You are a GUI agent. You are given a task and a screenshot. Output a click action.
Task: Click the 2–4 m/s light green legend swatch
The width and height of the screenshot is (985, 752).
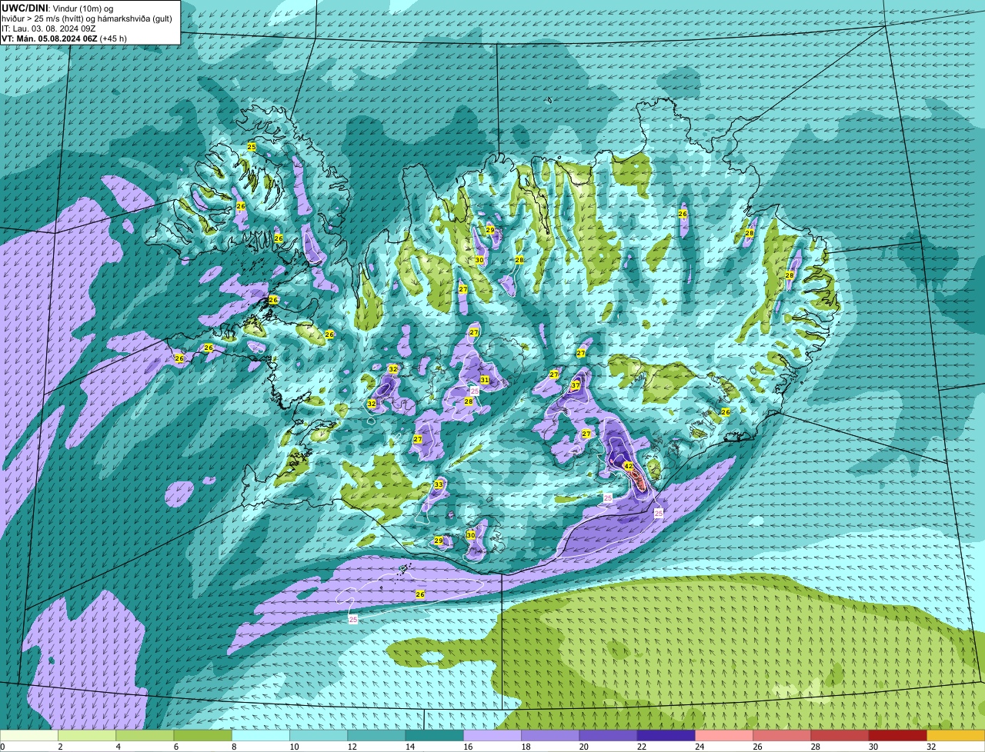pos(87,735)
